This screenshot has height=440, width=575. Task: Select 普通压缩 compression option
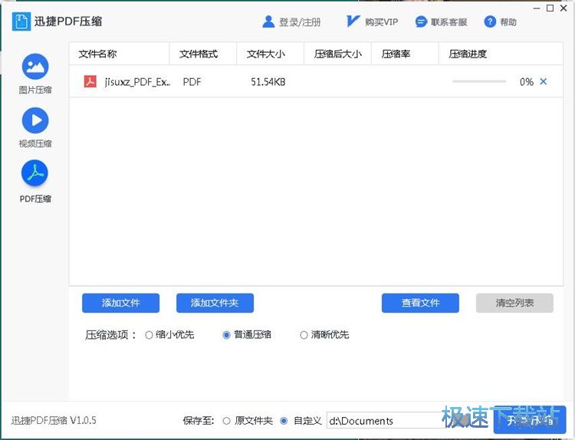click(247, 334)
